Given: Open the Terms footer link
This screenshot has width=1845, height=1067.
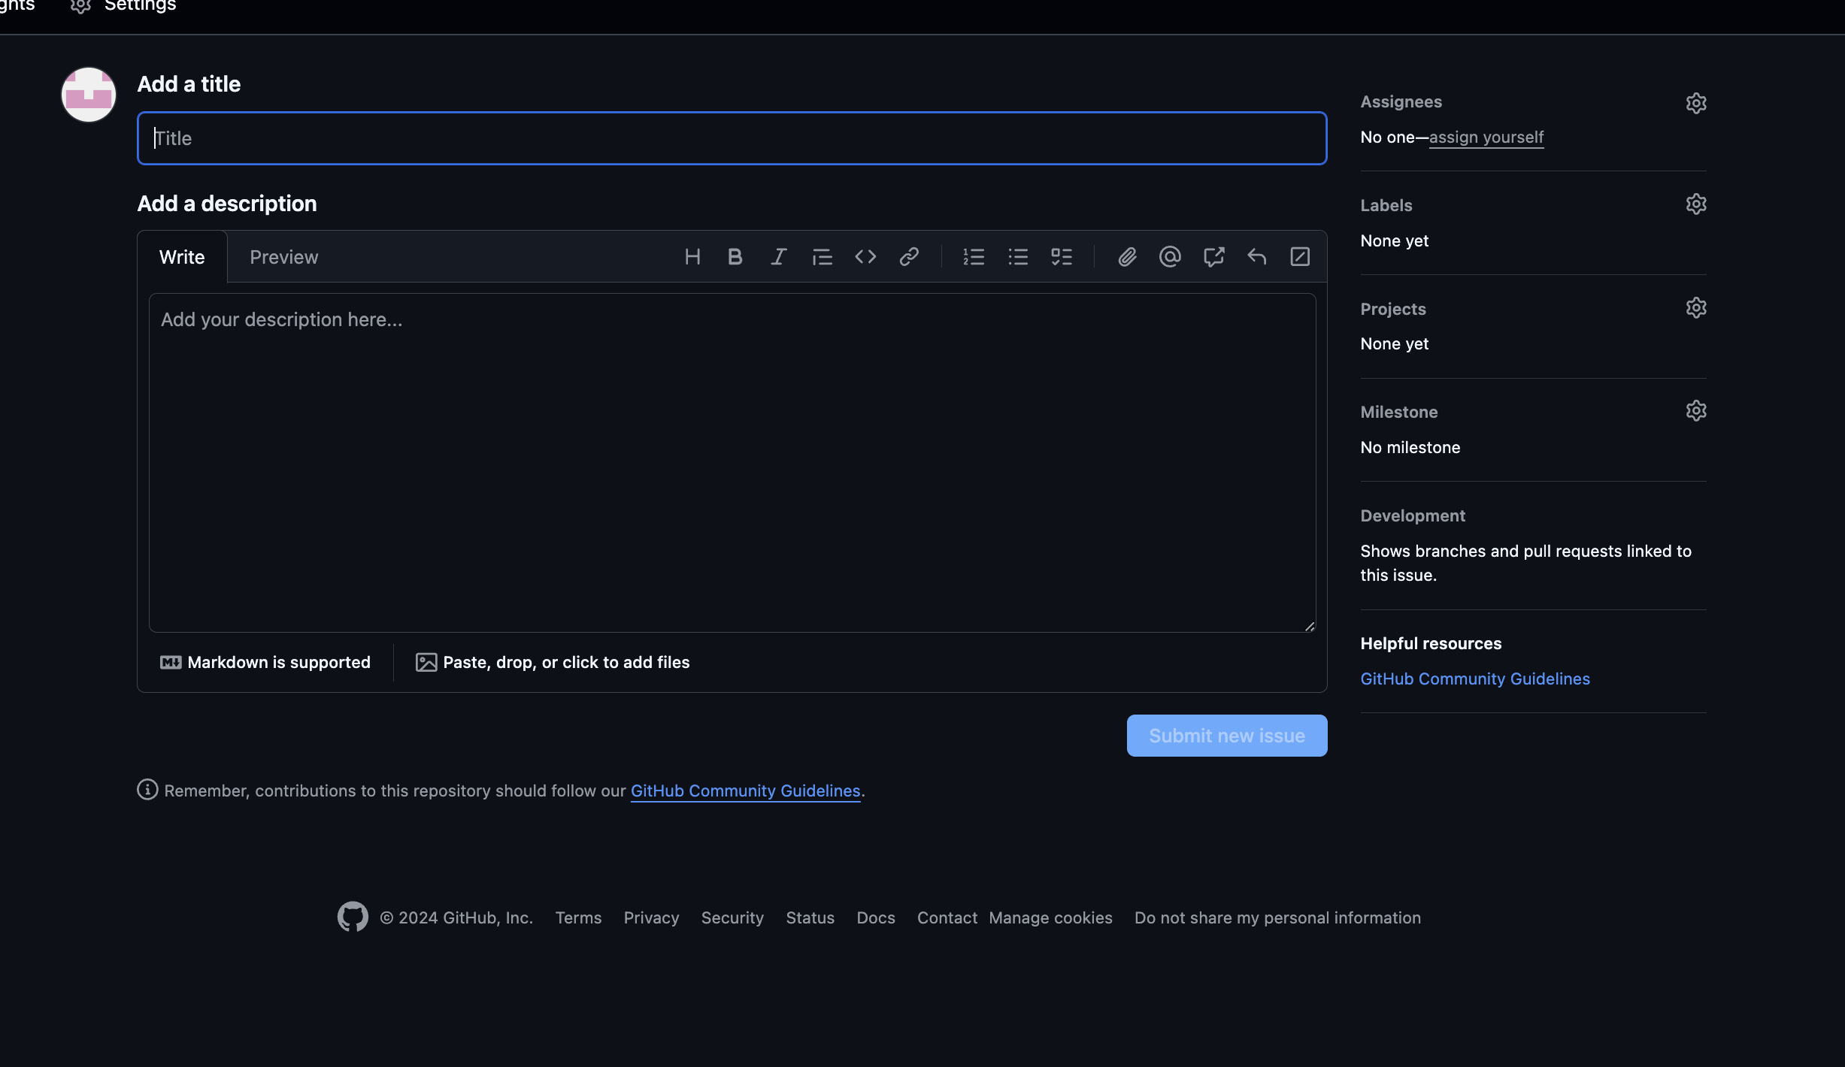Looking at the screenshot, I should point(578,917).
